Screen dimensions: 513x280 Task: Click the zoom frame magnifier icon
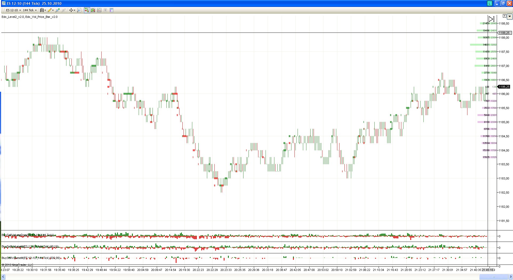coord(79,10)
